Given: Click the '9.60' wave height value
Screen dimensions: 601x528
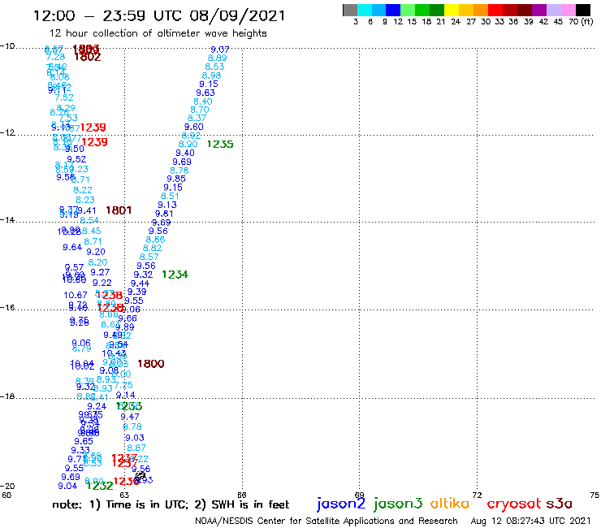Looking at the screenshot, I should pyautogui.click(x=193, y=127).
